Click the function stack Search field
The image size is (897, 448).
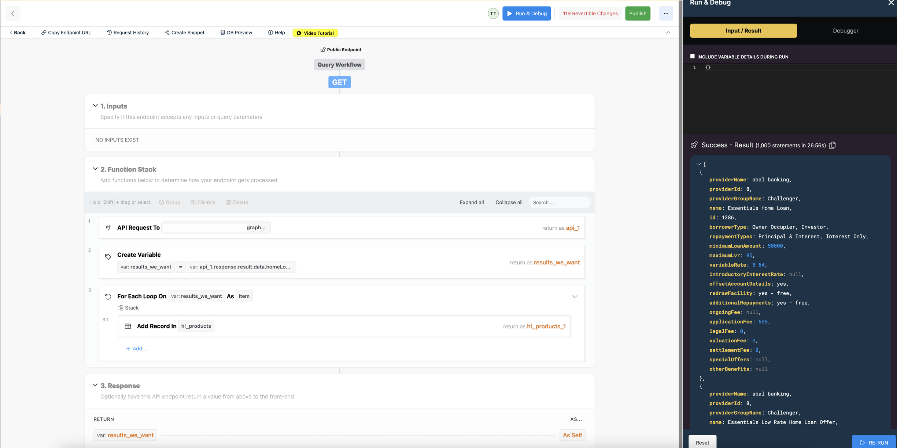[560, 202]
